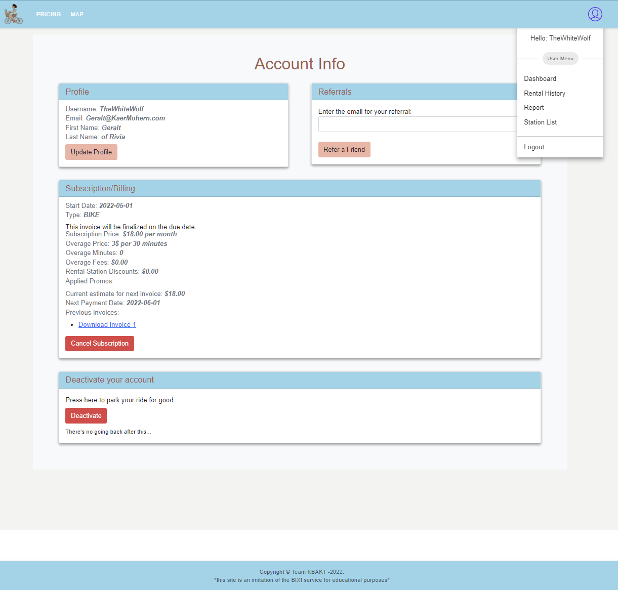Click the greeting text Hello: TheWhiteWolf

(x=560, y=37)
